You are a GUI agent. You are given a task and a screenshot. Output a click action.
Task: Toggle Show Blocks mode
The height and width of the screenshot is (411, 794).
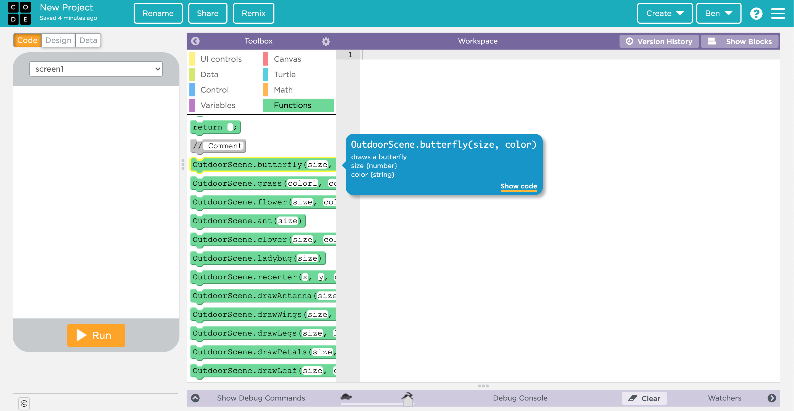[x=739, y=41]
